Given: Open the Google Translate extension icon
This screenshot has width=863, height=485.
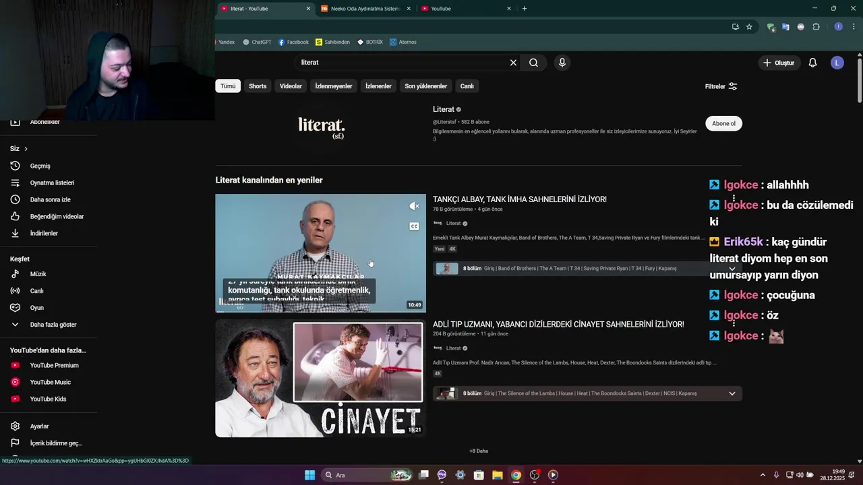Looking at the screenshot, I should pos(785,27).
